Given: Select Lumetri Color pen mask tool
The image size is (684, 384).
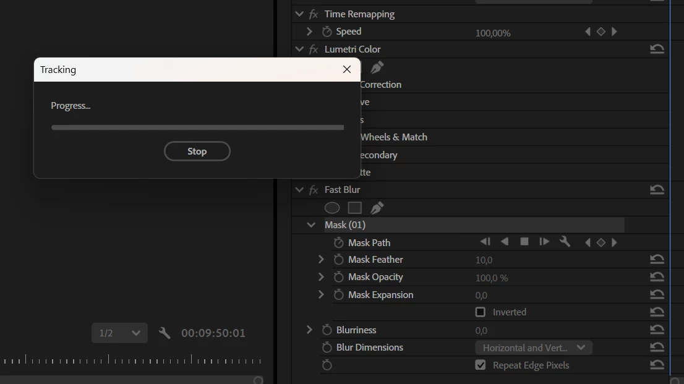Looking at the screenshot, I should (x=377, y=67).
